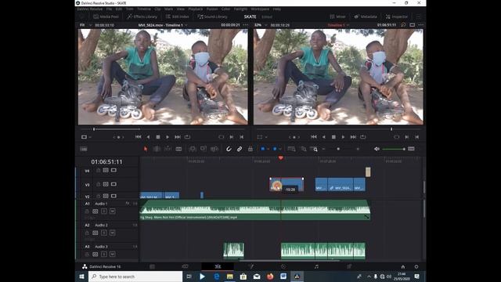501x282 pixels.
Task: Open source viewer three-dot options menu
Action: click(x=245, y=25)
